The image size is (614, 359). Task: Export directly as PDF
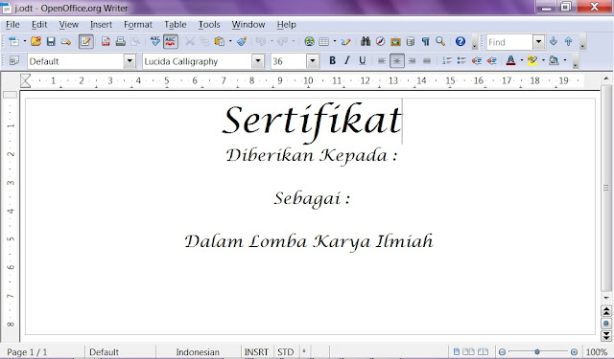tap(106, 41)
